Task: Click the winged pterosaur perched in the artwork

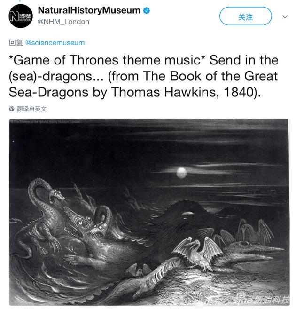Action: coord(198,253)
